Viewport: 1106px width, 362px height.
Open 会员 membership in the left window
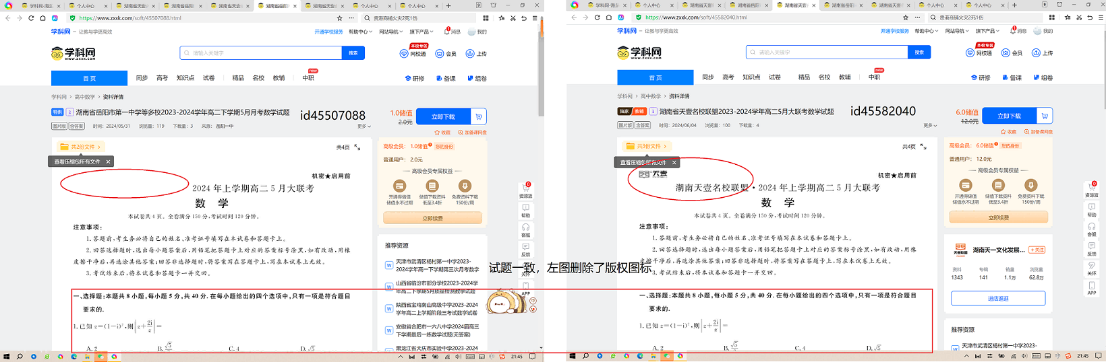pos(446,53)
